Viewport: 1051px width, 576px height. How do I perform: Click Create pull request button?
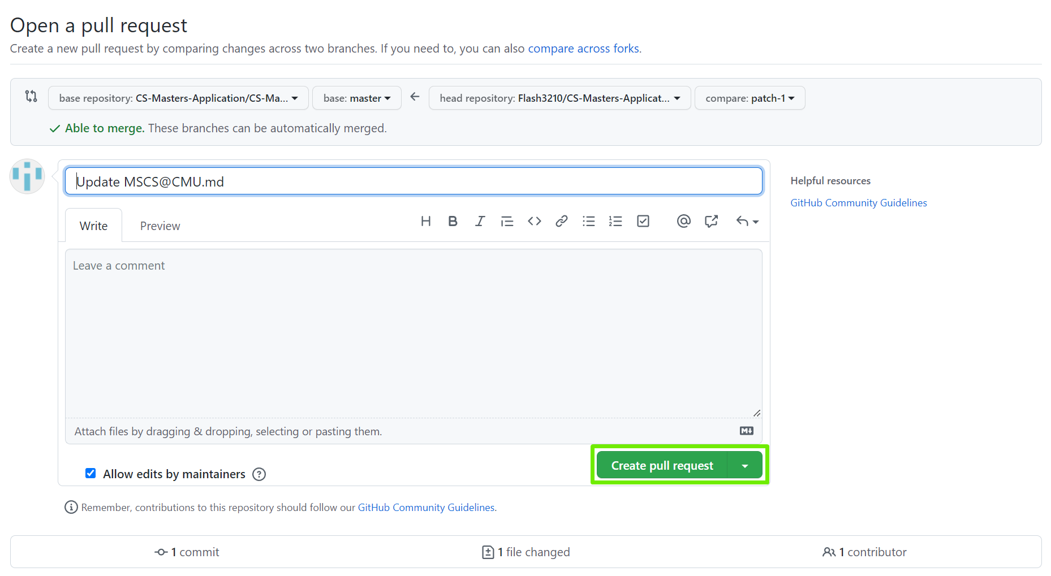pyautogui.click(x=662, y=465)
